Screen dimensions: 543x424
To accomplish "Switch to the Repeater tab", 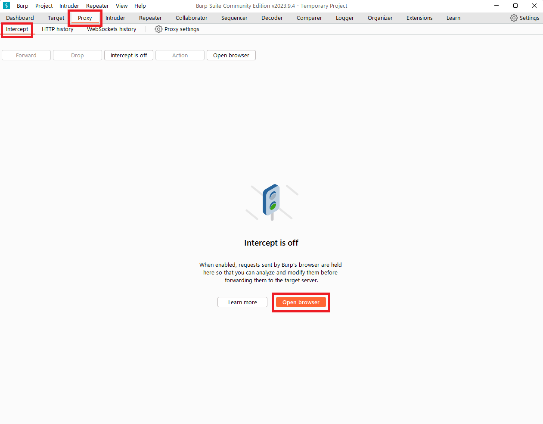I will 150,18.
